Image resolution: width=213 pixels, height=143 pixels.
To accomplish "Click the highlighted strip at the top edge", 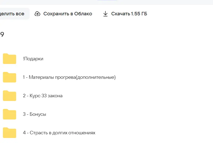I will click(107, 0).
